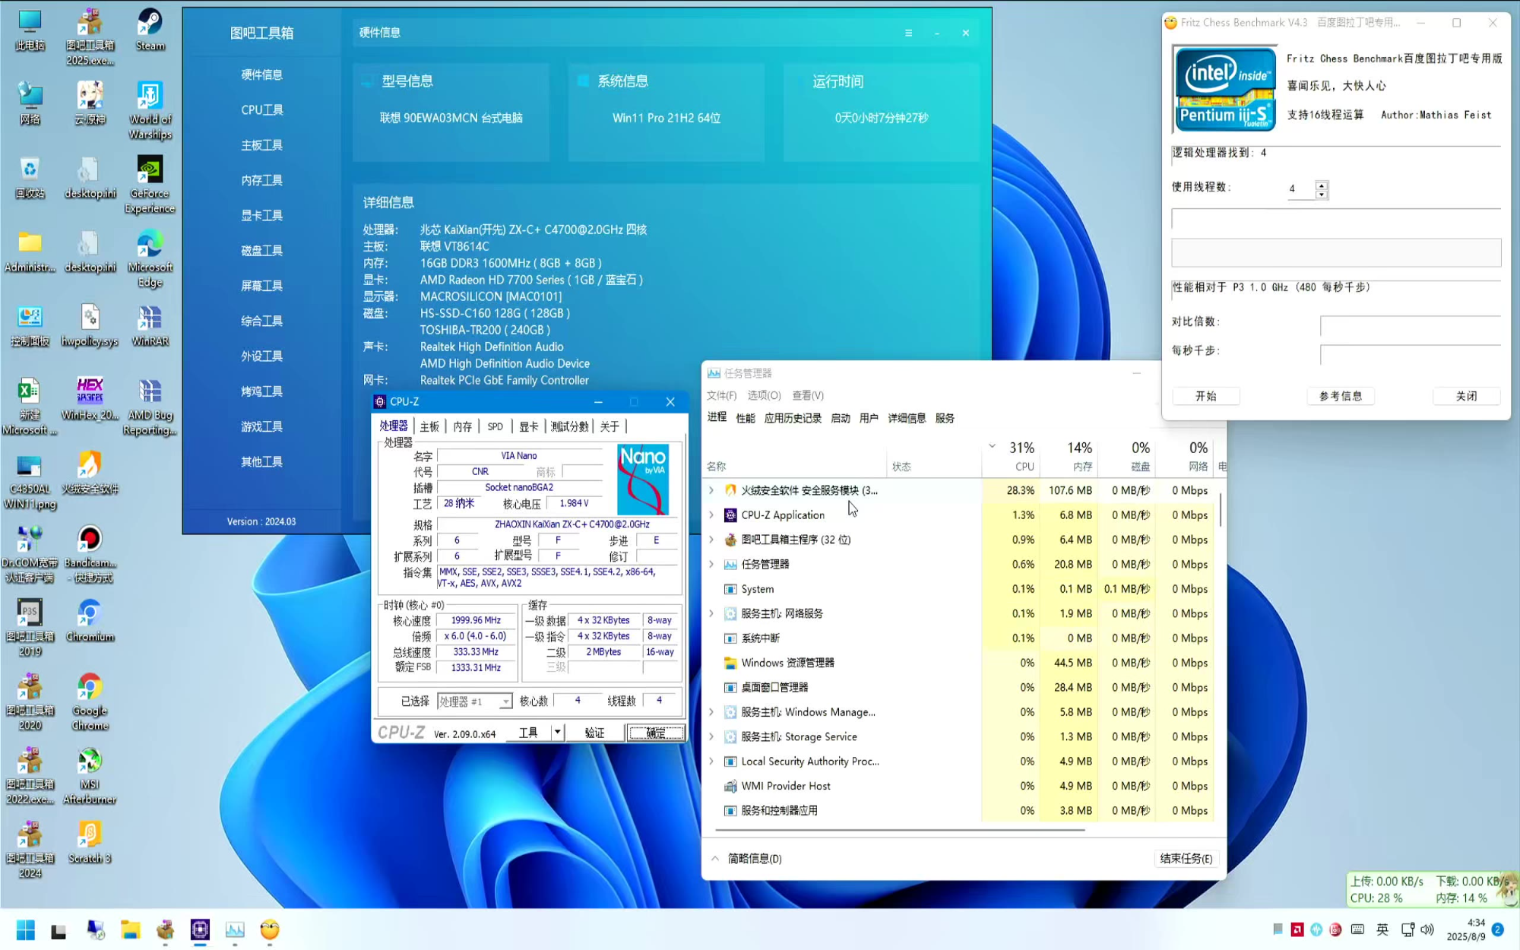
Task: Open the 性能 tab in Task Manager
Action: [746, 418]
